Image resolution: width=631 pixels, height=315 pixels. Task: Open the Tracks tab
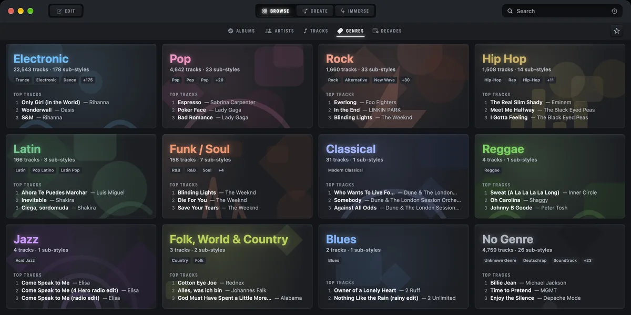coord(315,31)
